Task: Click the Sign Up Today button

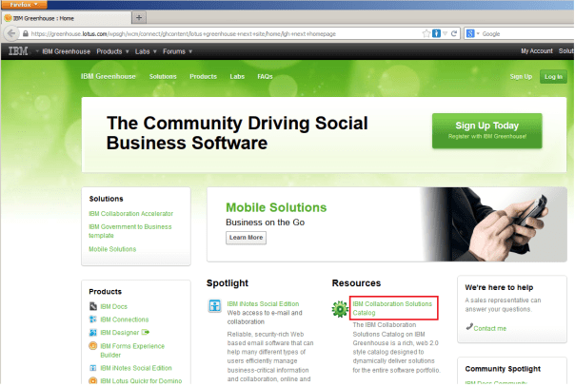Action: coord(486,130)
